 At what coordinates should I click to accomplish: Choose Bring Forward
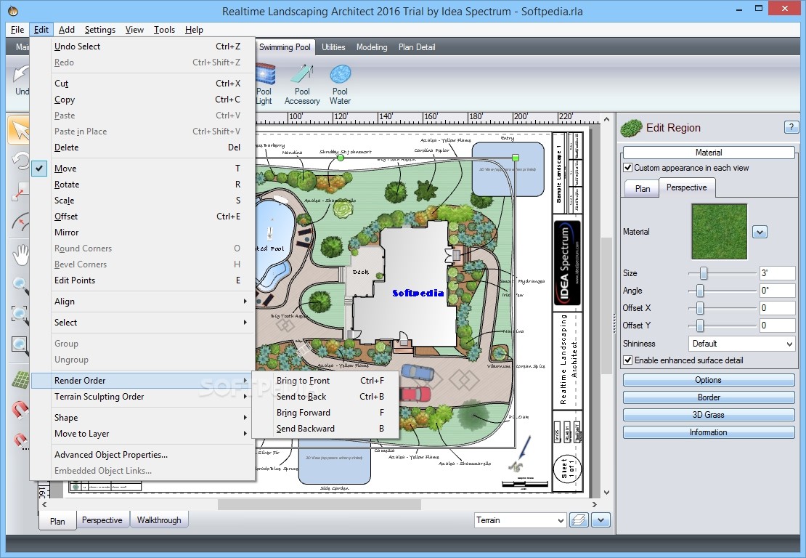(325, 413)
